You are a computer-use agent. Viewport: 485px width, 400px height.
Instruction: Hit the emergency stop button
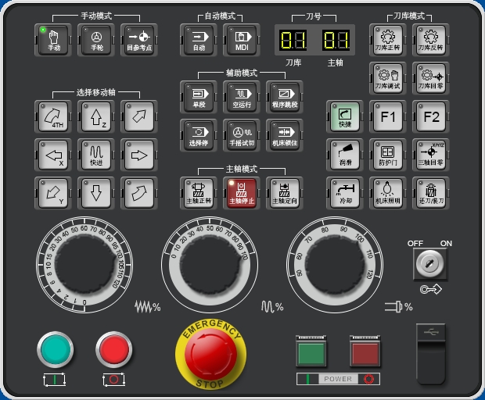coord(211,355)
